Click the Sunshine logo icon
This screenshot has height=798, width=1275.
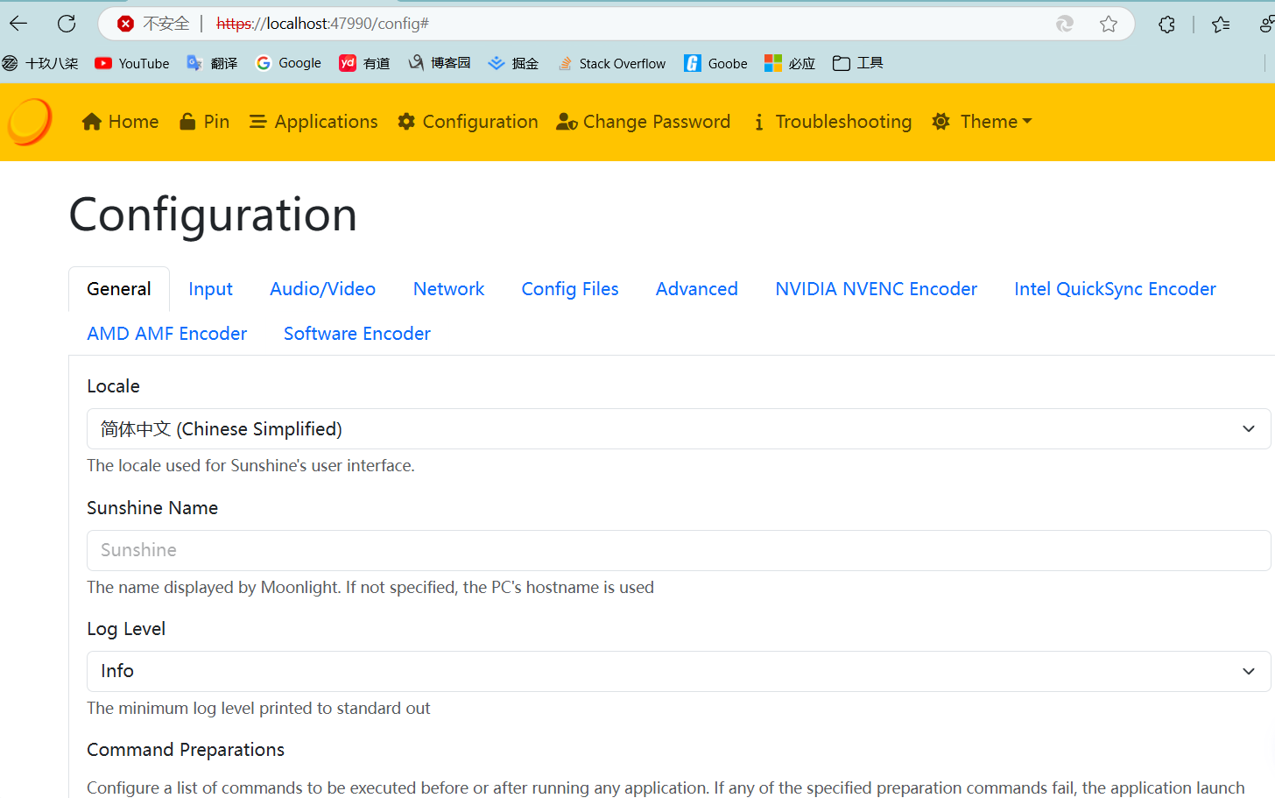coord(30,122)
